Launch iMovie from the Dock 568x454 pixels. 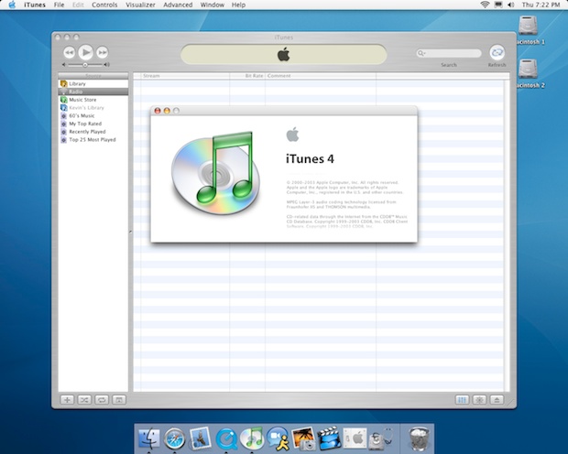click(x=329, y=438)
